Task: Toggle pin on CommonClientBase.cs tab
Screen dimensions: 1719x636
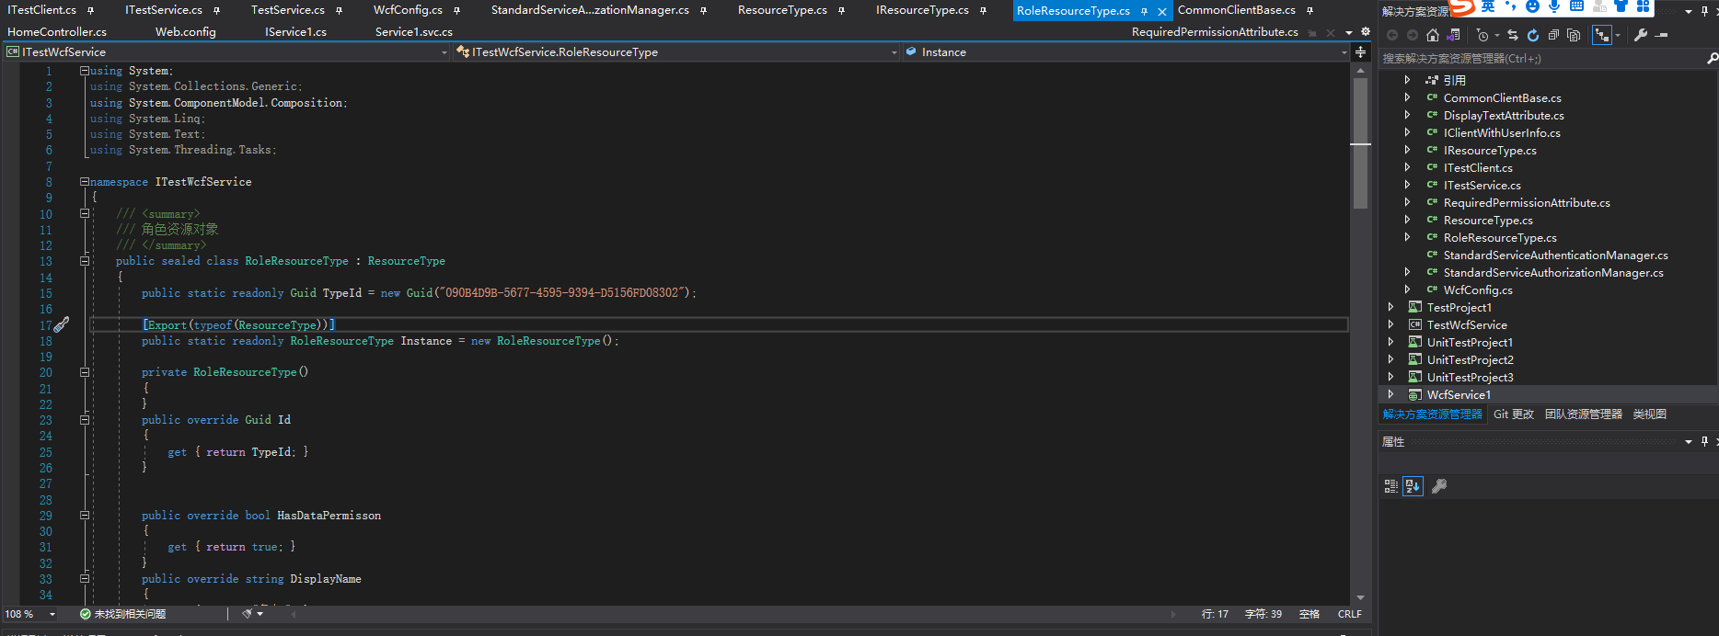Action: click(x=1309, y=10)
